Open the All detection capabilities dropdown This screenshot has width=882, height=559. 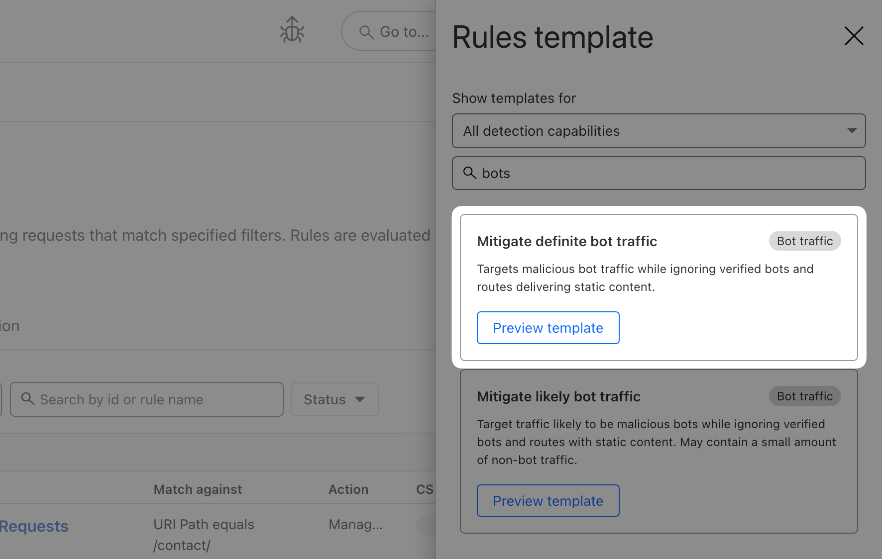pos(658,131)
